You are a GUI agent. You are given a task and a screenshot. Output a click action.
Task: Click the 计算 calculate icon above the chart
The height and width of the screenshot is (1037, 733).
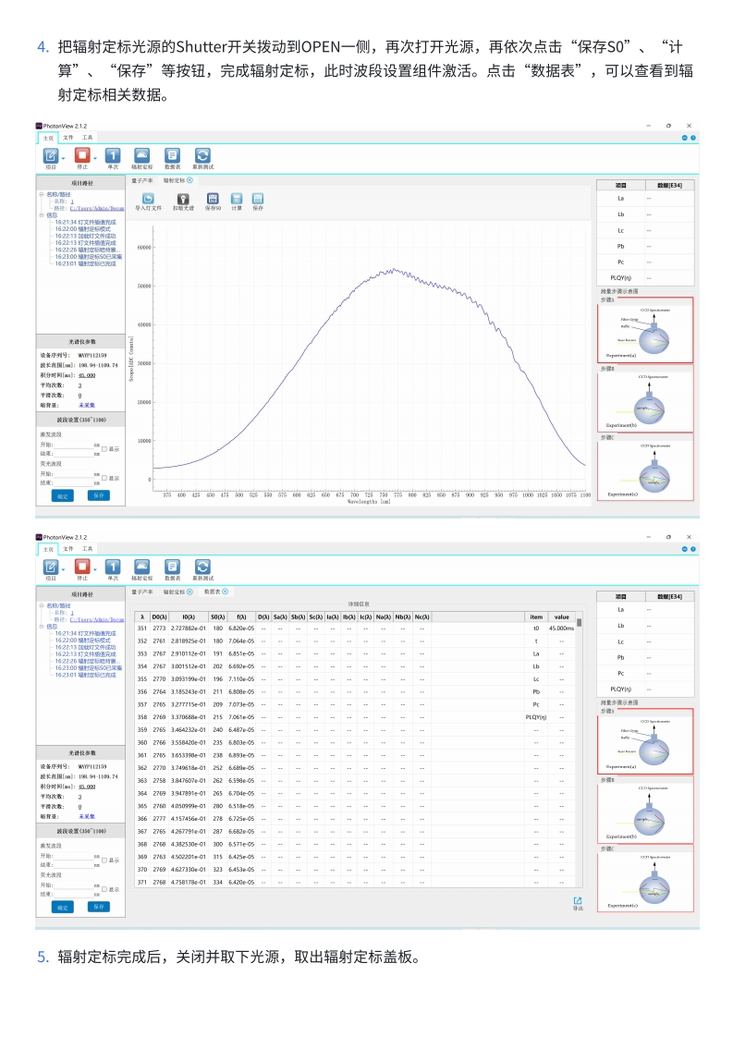(x=237, y=199)
